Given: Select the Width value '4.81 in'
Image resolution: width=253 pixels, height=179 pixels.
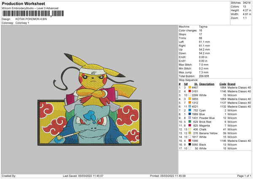Looking at the screenshot, I should point(247,14).
